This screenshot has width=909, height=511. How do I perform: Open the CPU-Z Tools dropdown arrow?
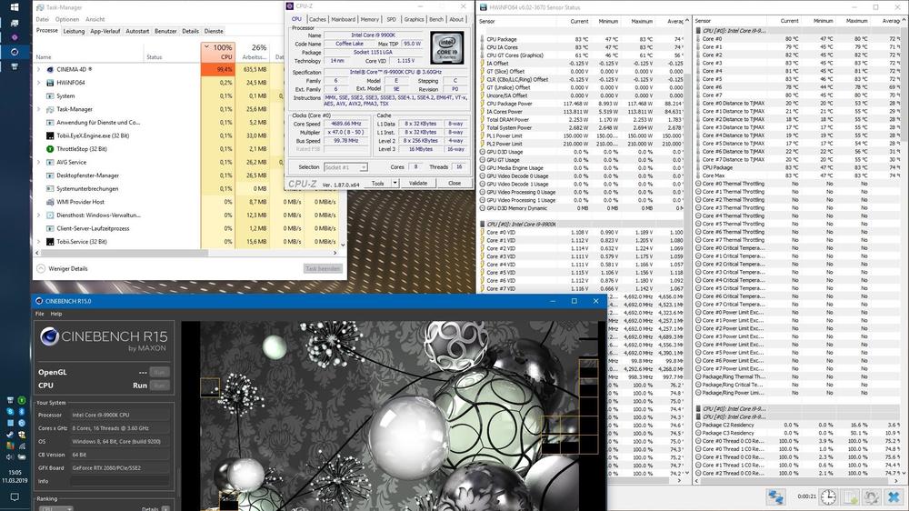point(393,183)
